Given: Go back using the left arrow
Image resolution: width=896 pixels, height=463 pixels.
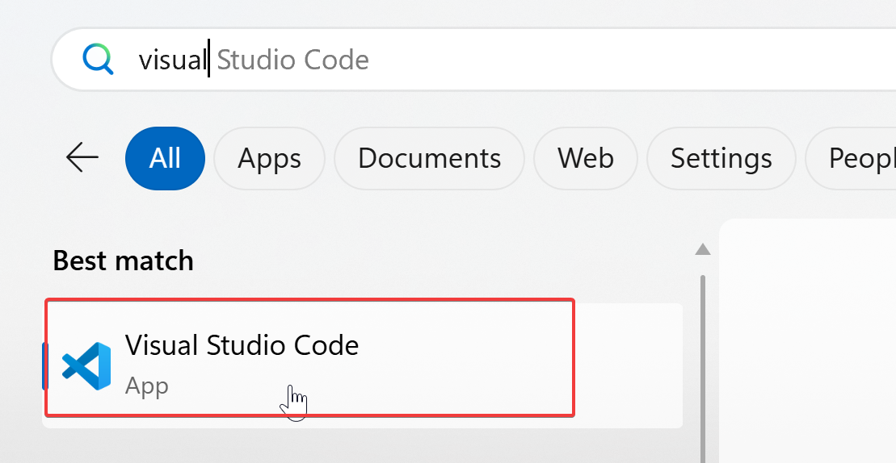Looking at the screenshot, I should 82,157.
